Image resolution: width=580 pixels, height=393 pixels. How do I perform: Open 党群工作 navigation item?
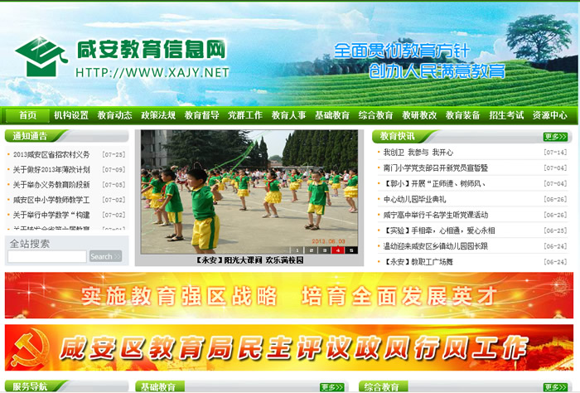point(245,115)
